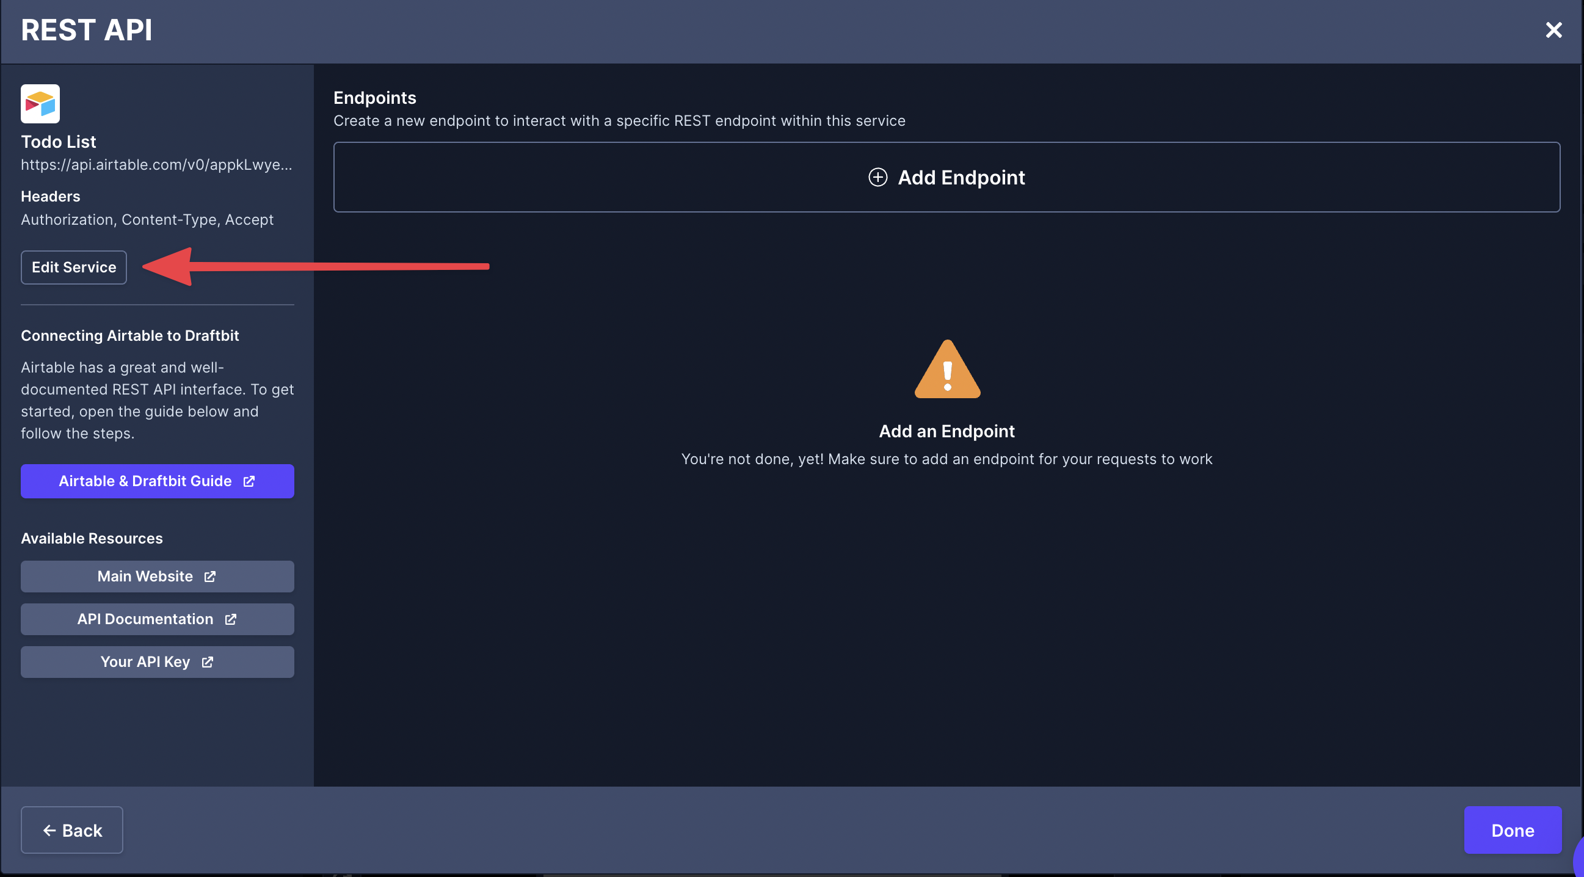Open the Airtable & Draftbit Guide
The image size is (1584, 877).
point(158,481)
